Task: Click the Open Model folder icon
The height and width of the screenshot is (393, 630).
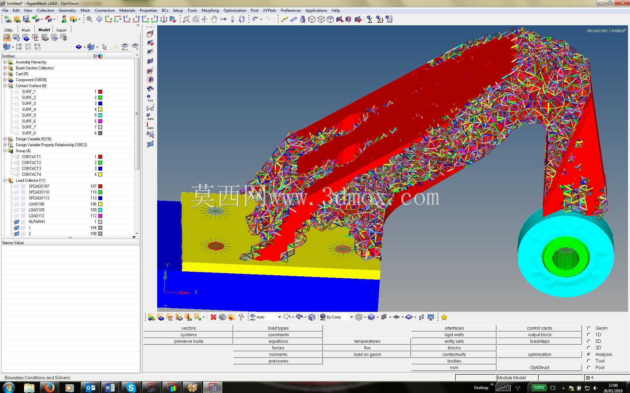Action: tap(17, 19)
